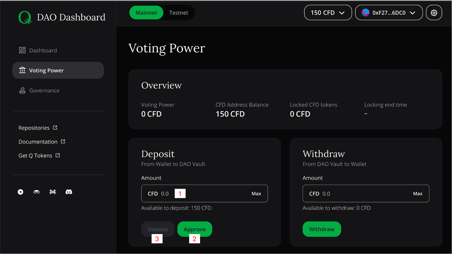
Task: Open Governance in the sidebar
Action: pyautogui.click(x=44, y=90)
